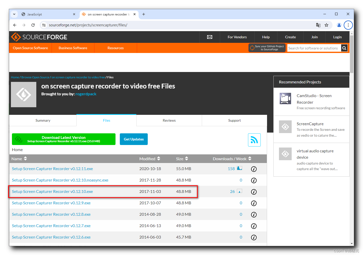Go back with browser back arrow
Viewport: 363px width, 255px height.
15,25
